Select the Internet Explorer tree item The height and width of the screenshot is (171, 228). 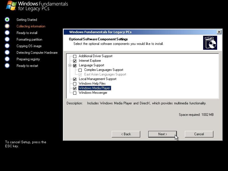tap(90, 61)
